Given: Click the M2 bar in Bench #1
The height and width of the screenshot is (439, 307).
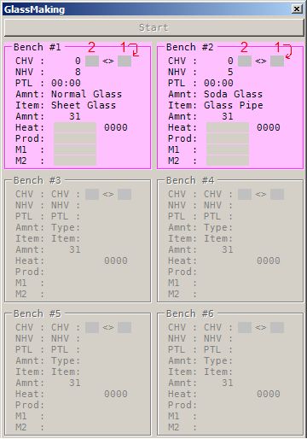Looking at the screenshot, I should point(75,161).
